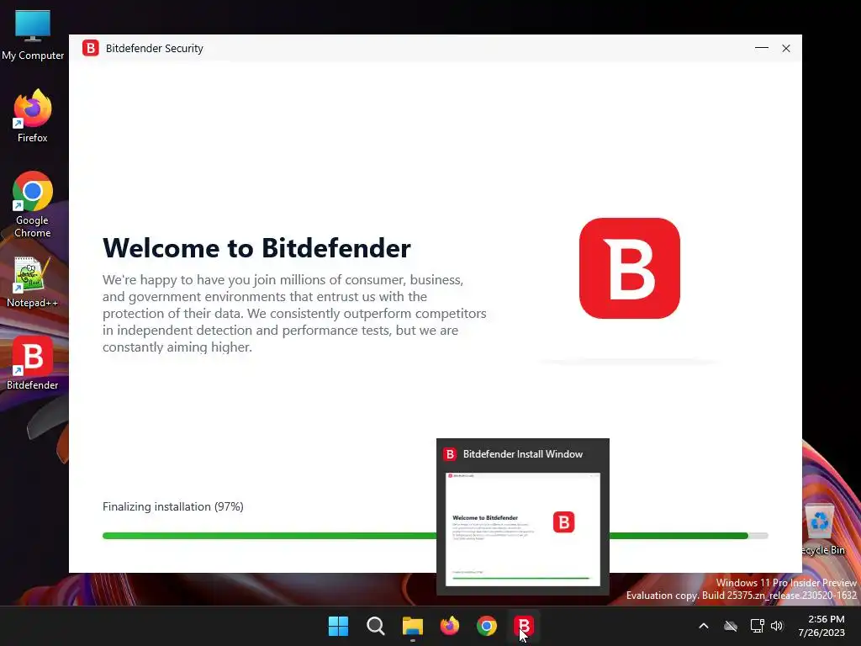Click the OneDrive cloud tray icon
Screen dimensions: 861x646
pyautogui.click(x=731, y=626)
